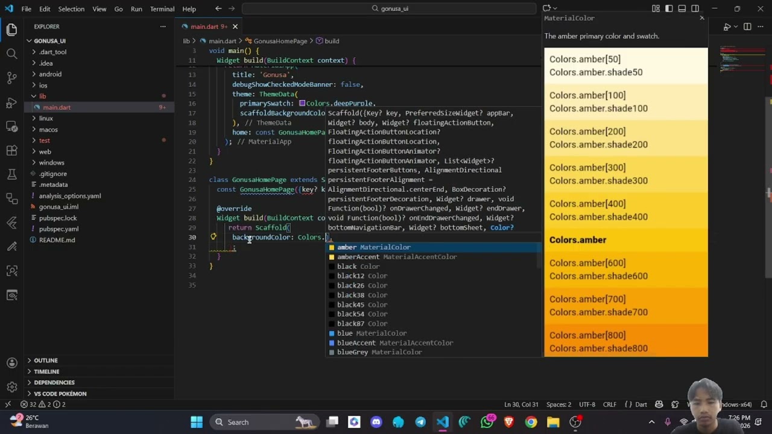The height and width of the screenshot is (434, 772).
Task: Go forward with the navigation arrow
Action: pyautogui.click(x=232, y=8)
